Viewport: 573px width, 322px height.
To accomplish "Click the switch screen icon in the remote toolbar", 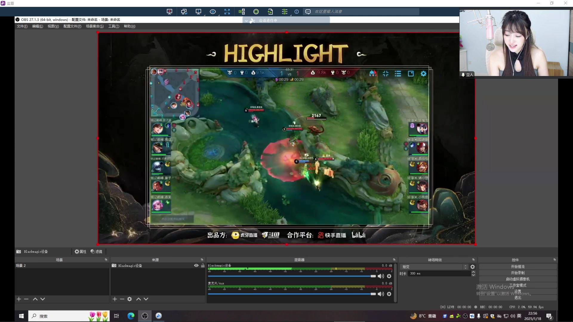I will click(184, 12).
